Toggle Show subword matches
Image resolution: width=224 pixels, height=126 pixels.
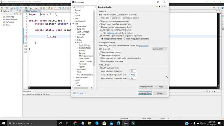tap(100, 55)
